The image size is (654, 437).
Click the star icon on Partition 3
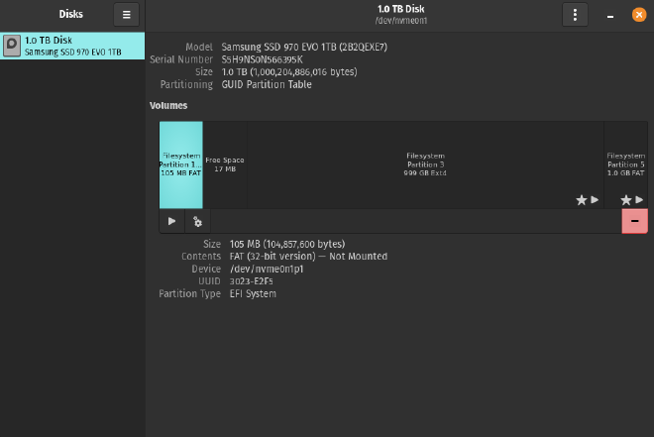(582, 199)
